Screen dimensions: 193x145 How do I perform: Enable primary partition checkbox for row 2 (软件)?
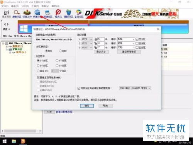tap(137, 43)
